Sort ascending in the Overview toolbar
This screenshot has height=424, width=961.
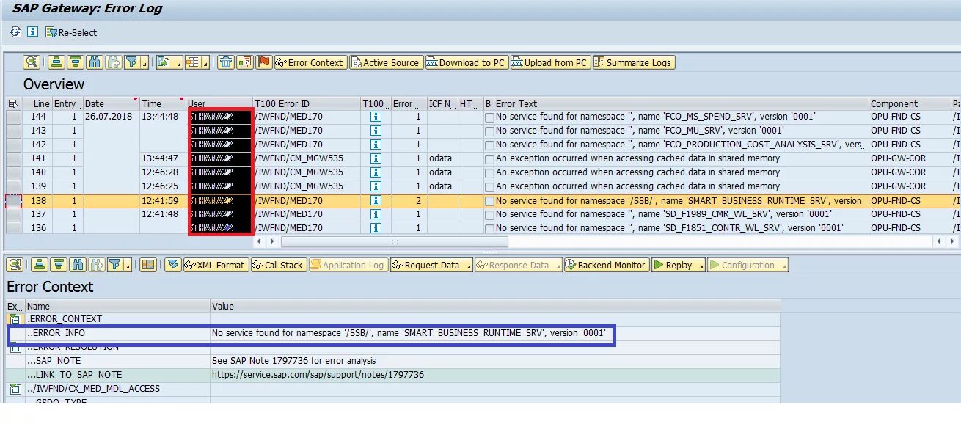click(x=57, y=62)
